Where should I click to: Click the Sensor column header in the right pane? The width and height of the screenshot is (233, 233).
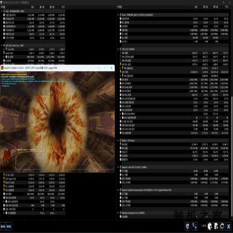pyautogui.click(x=120, y=7)
